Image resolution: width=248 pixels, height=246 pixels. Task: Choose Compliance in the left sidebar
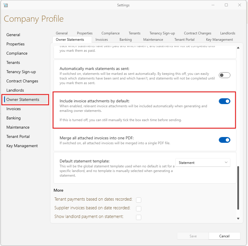(17, 53)
